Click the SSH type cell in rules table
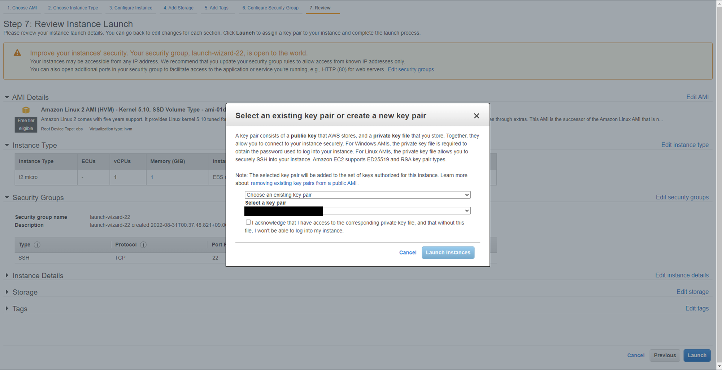The height and width of the screenshot is (370, 722). click(x=24, y=258)
